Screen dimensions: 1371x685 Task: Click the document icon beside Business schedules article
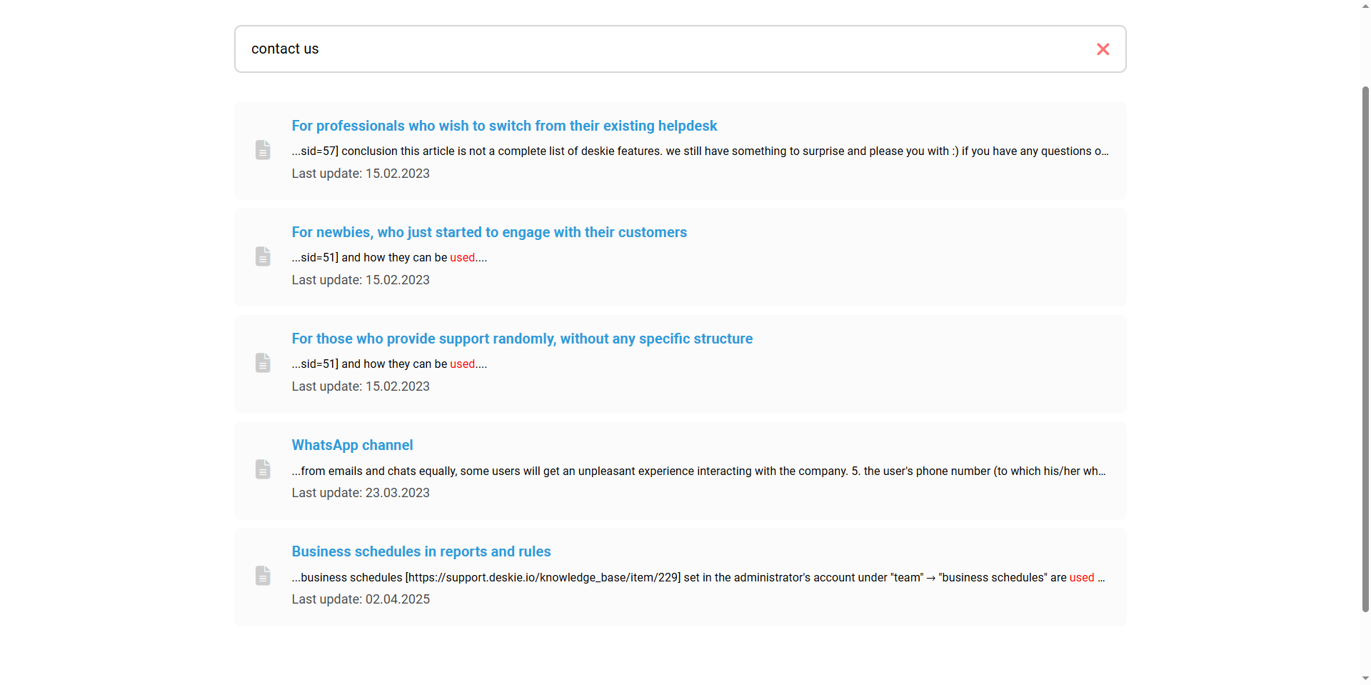click(263, 576)
